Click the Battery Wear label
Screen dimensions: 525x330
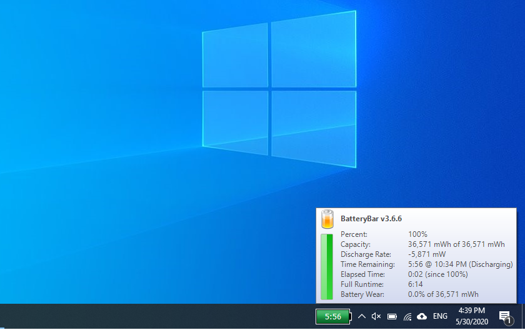(362, 294)
